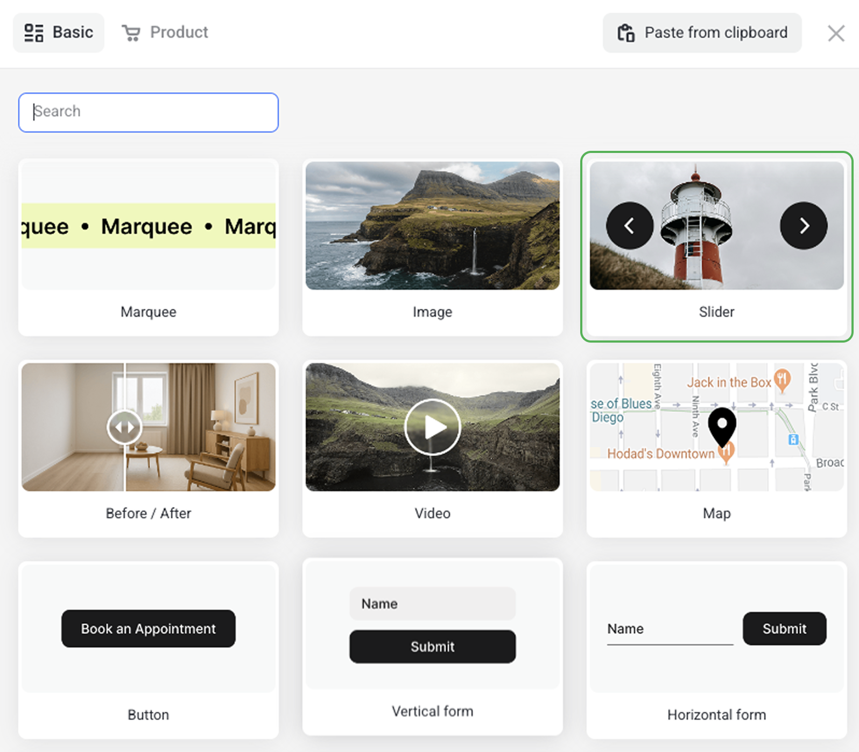
Task: Click the Book an Appointment button preview
Action: [149, 629]
